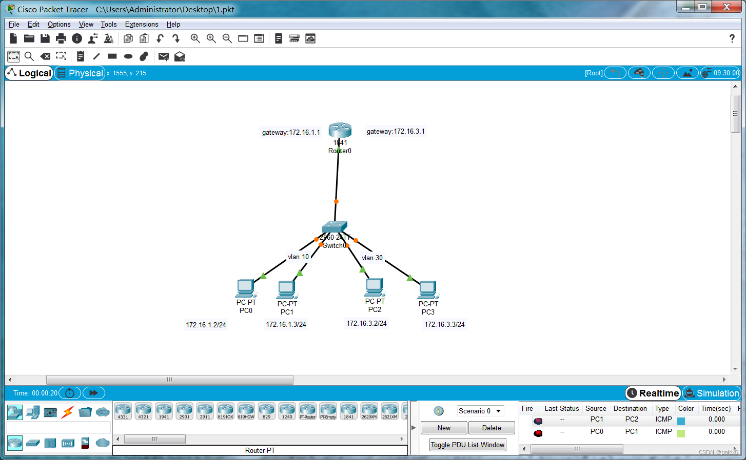This screenshot has width=746, height=460.
Task: Click the green color of PC0-PC1 PDU
Action: tap(681, 433)
